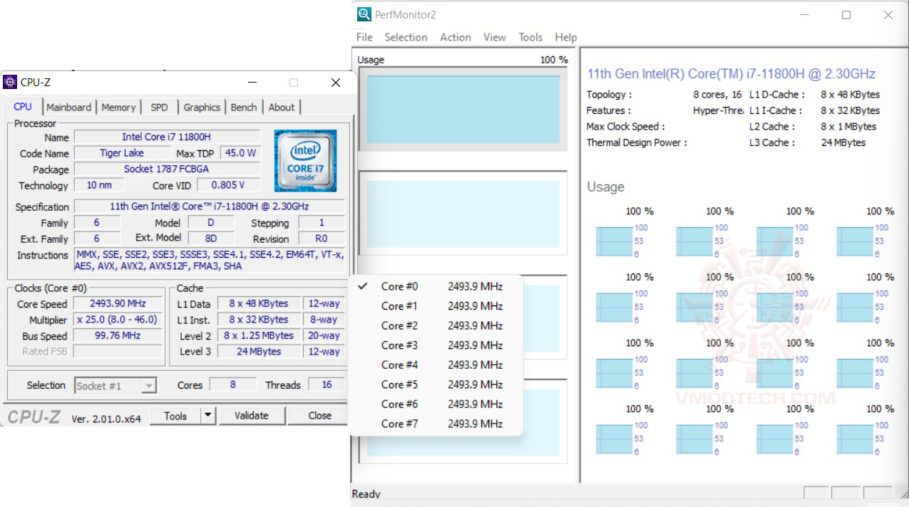
Task: Click the Cores count value 8
Action: click(x=232, y=385)
